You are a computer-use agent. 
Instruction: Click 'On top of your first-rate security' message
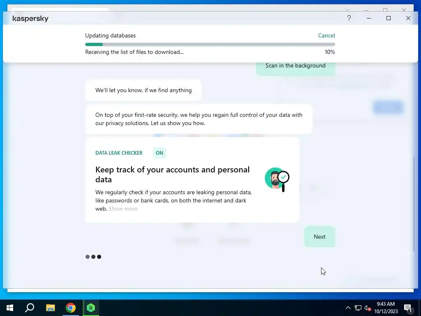pyautogui.click(x=199, y=119)
